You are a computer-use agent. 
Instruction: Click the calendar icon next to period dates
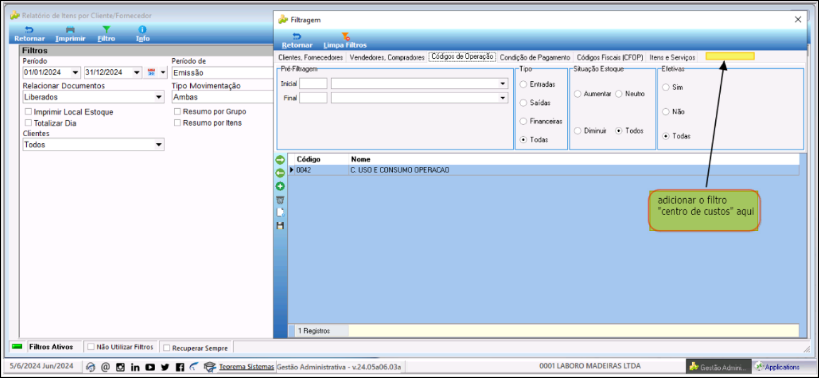tap(151, 72)
